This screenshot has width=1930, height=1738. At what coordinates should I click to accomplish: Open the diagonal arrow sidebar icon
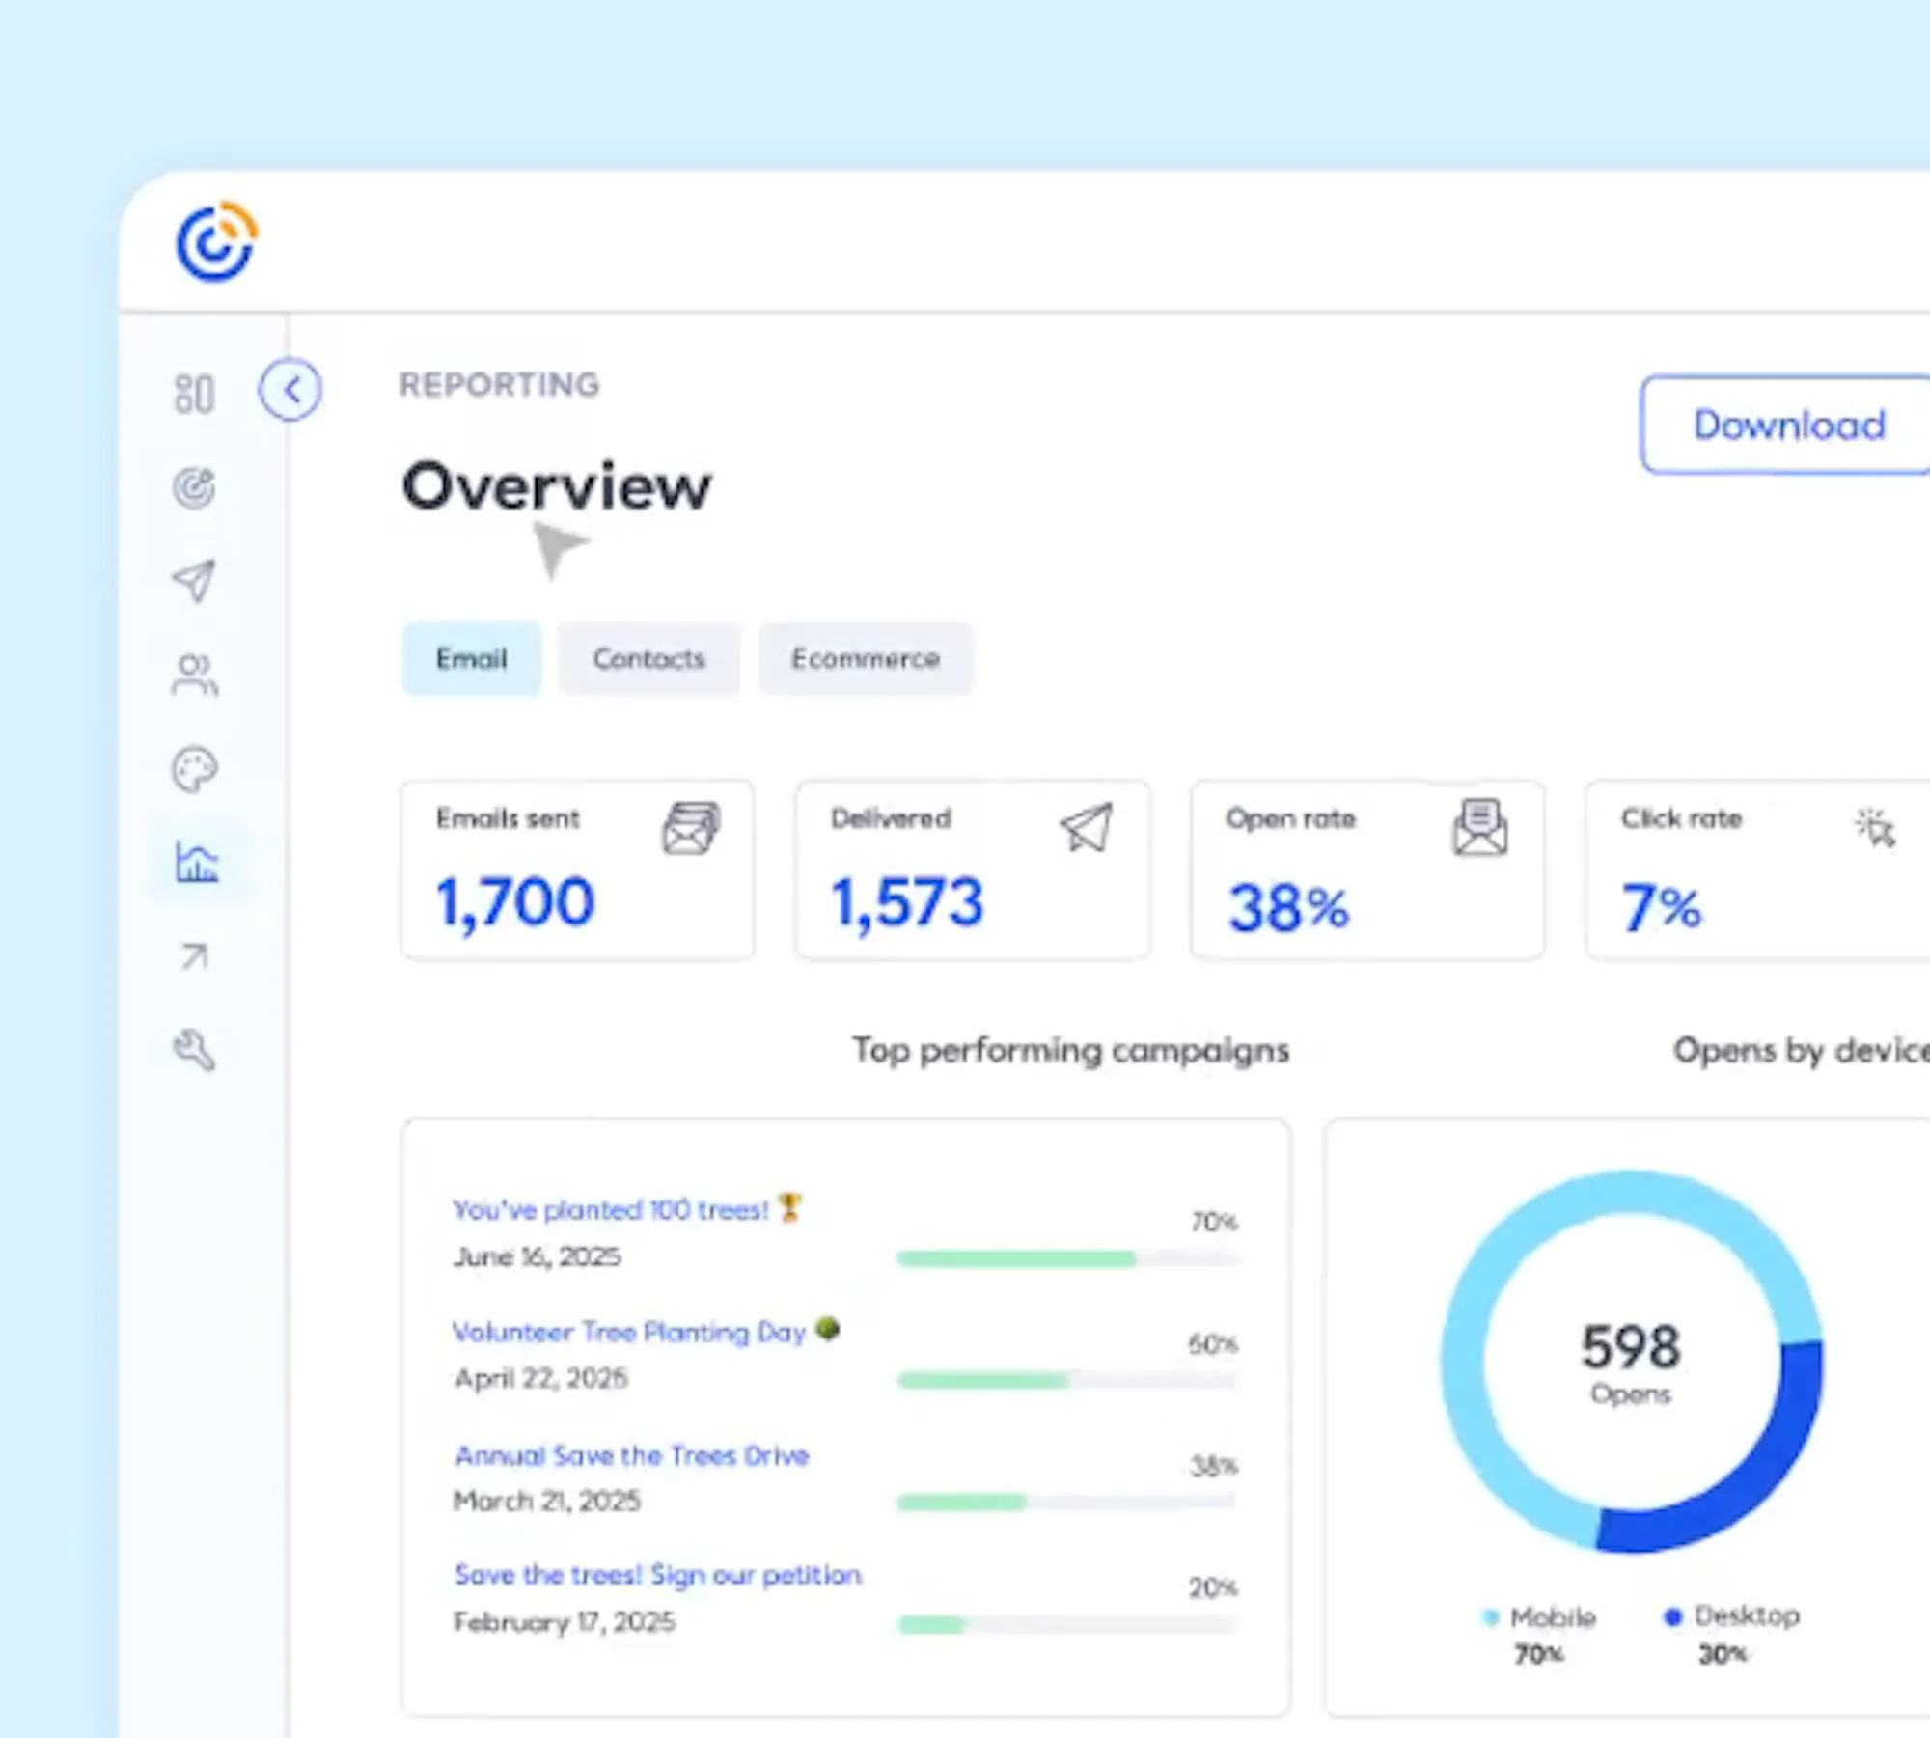coord(194,956)
